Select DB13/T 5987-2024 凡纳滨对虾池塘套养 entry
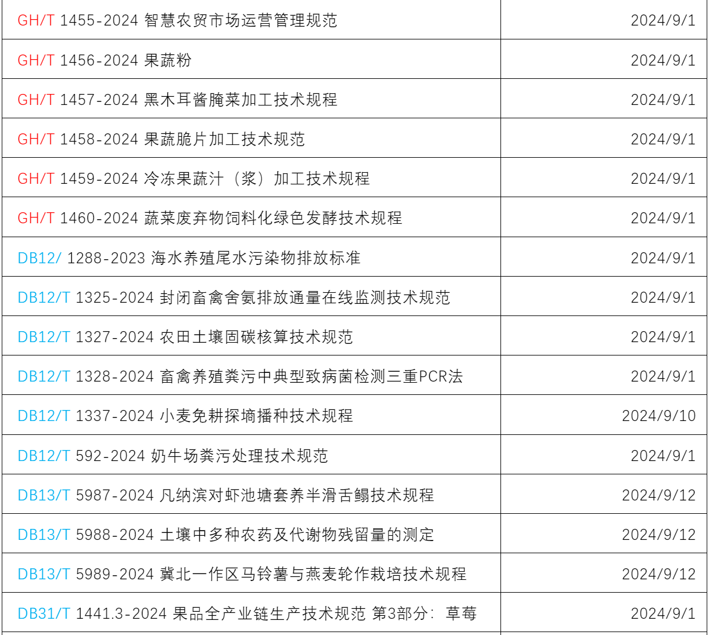709x635 pixels. 226,495
